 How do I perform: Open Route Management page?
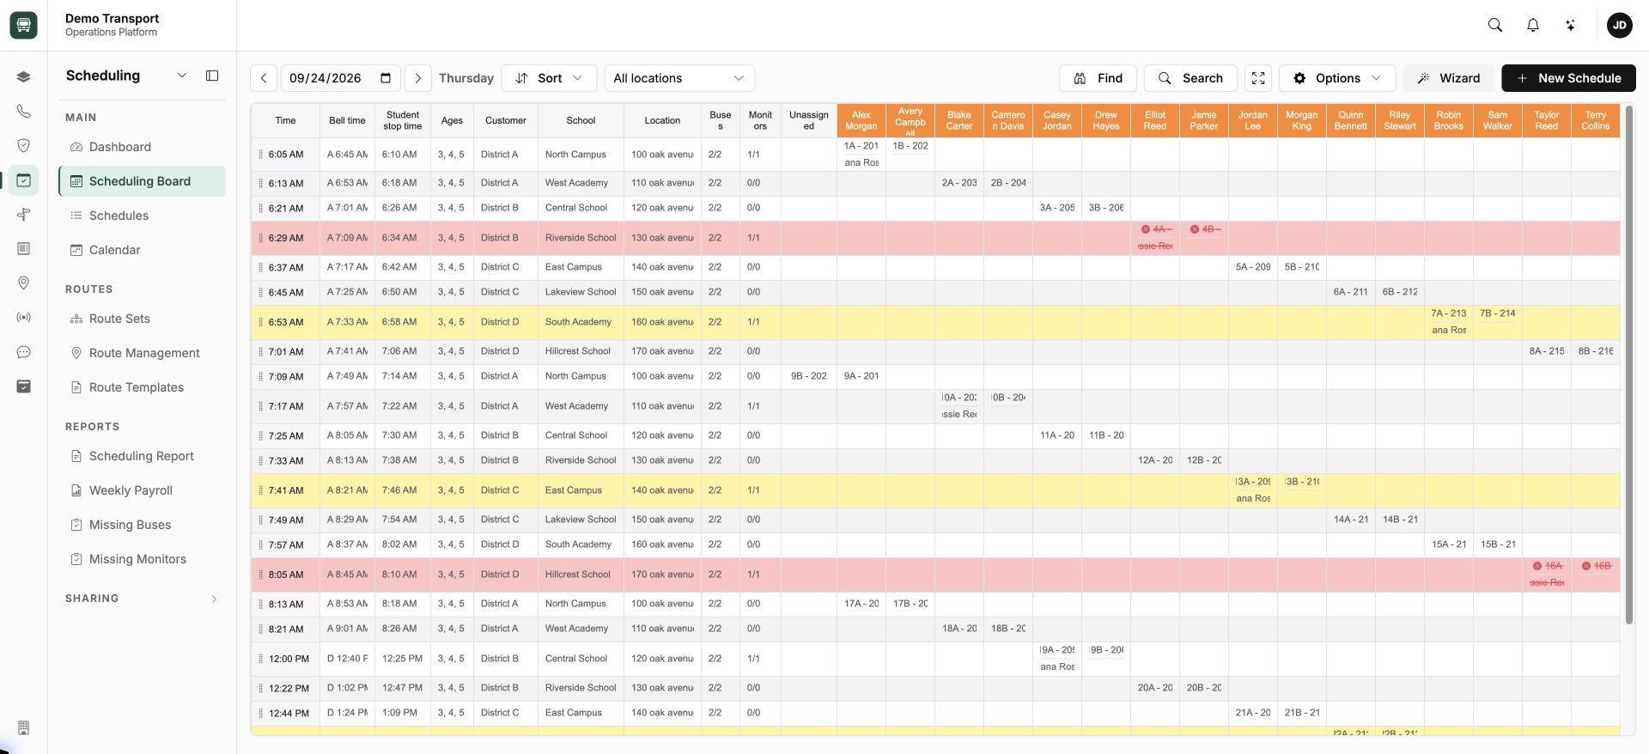142,353
